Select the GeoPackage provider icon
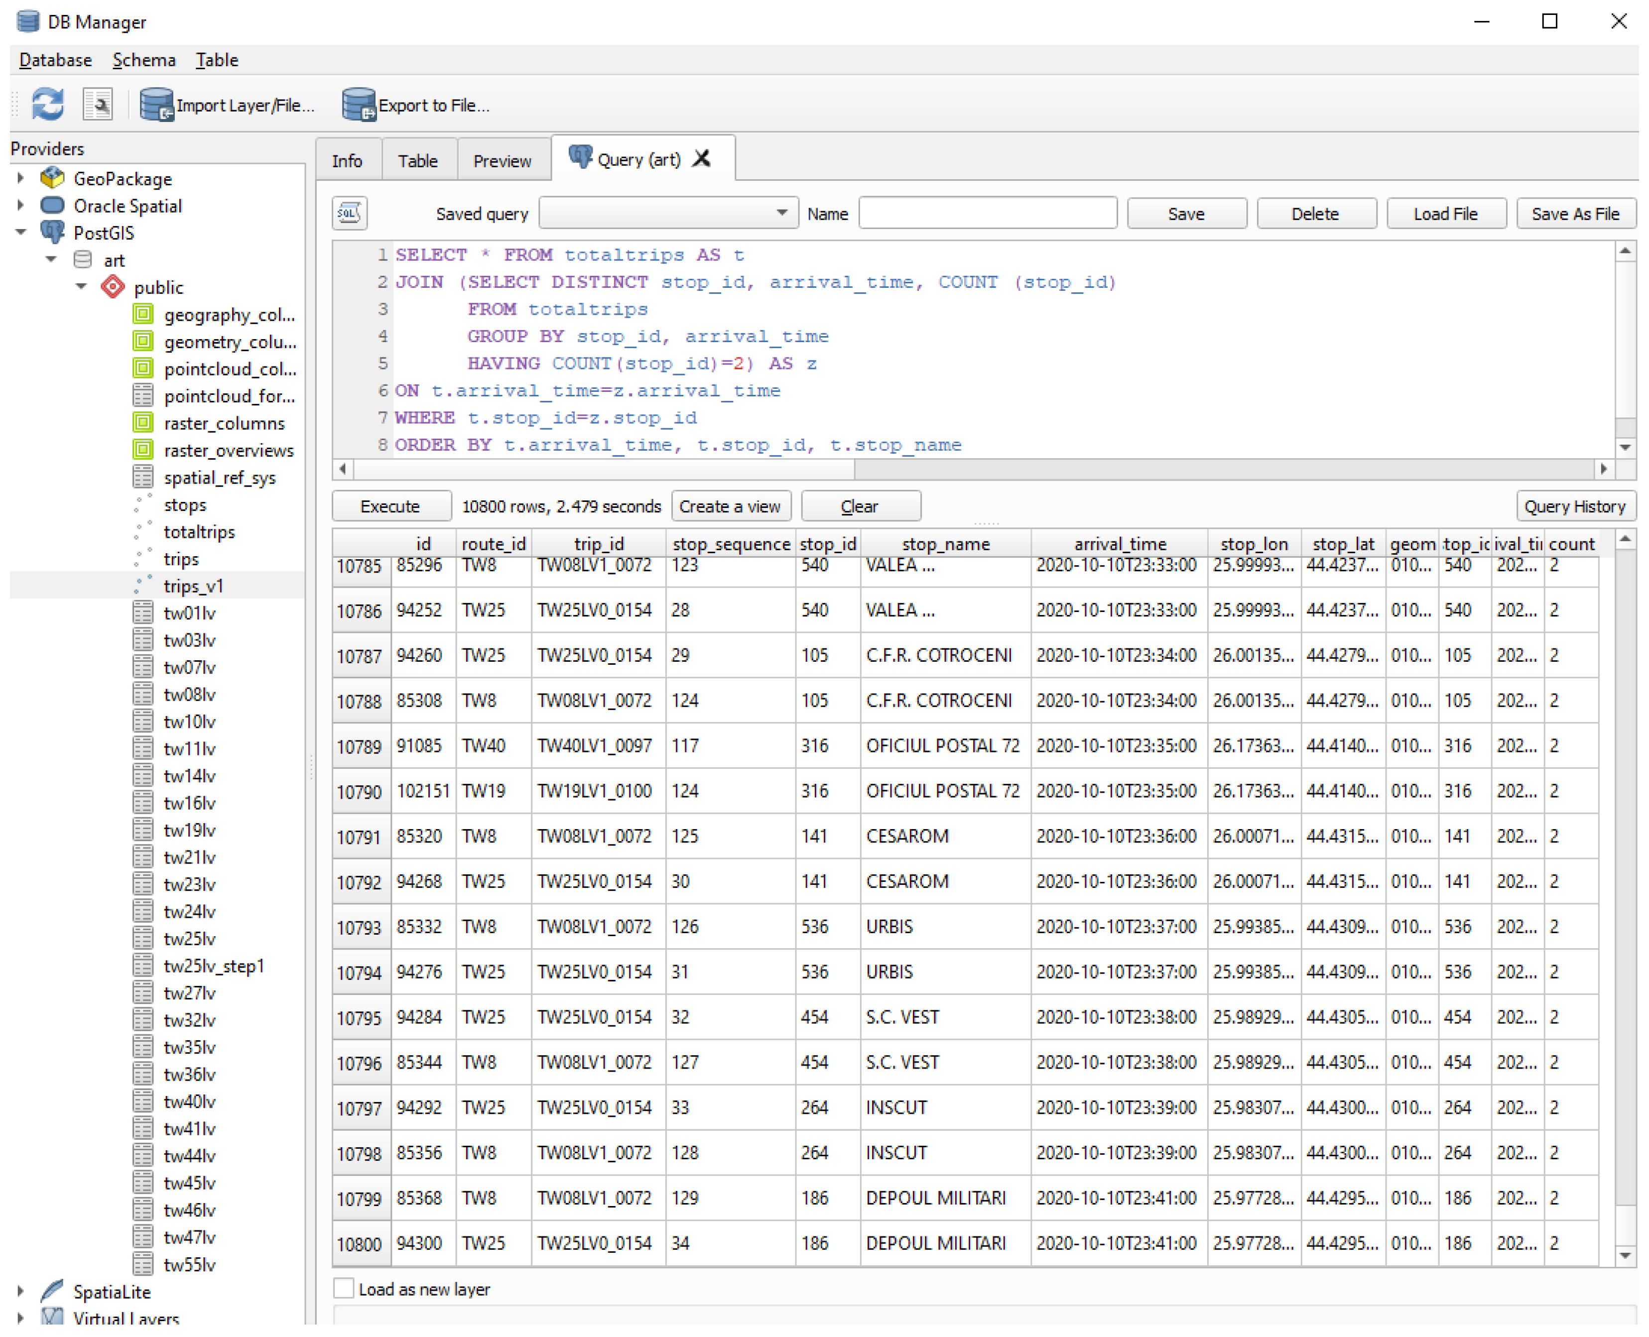 pos(52,179)
